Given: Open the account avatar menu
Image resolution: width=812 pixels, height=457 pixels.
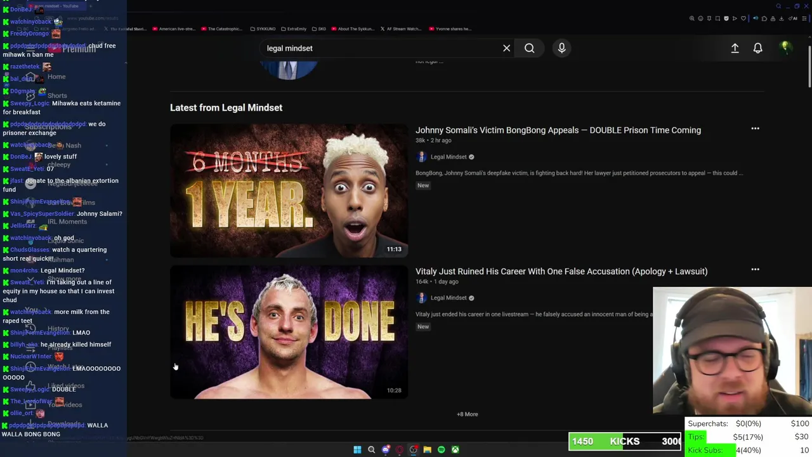Looking at the screenshot, I should (x=785, y=48).
